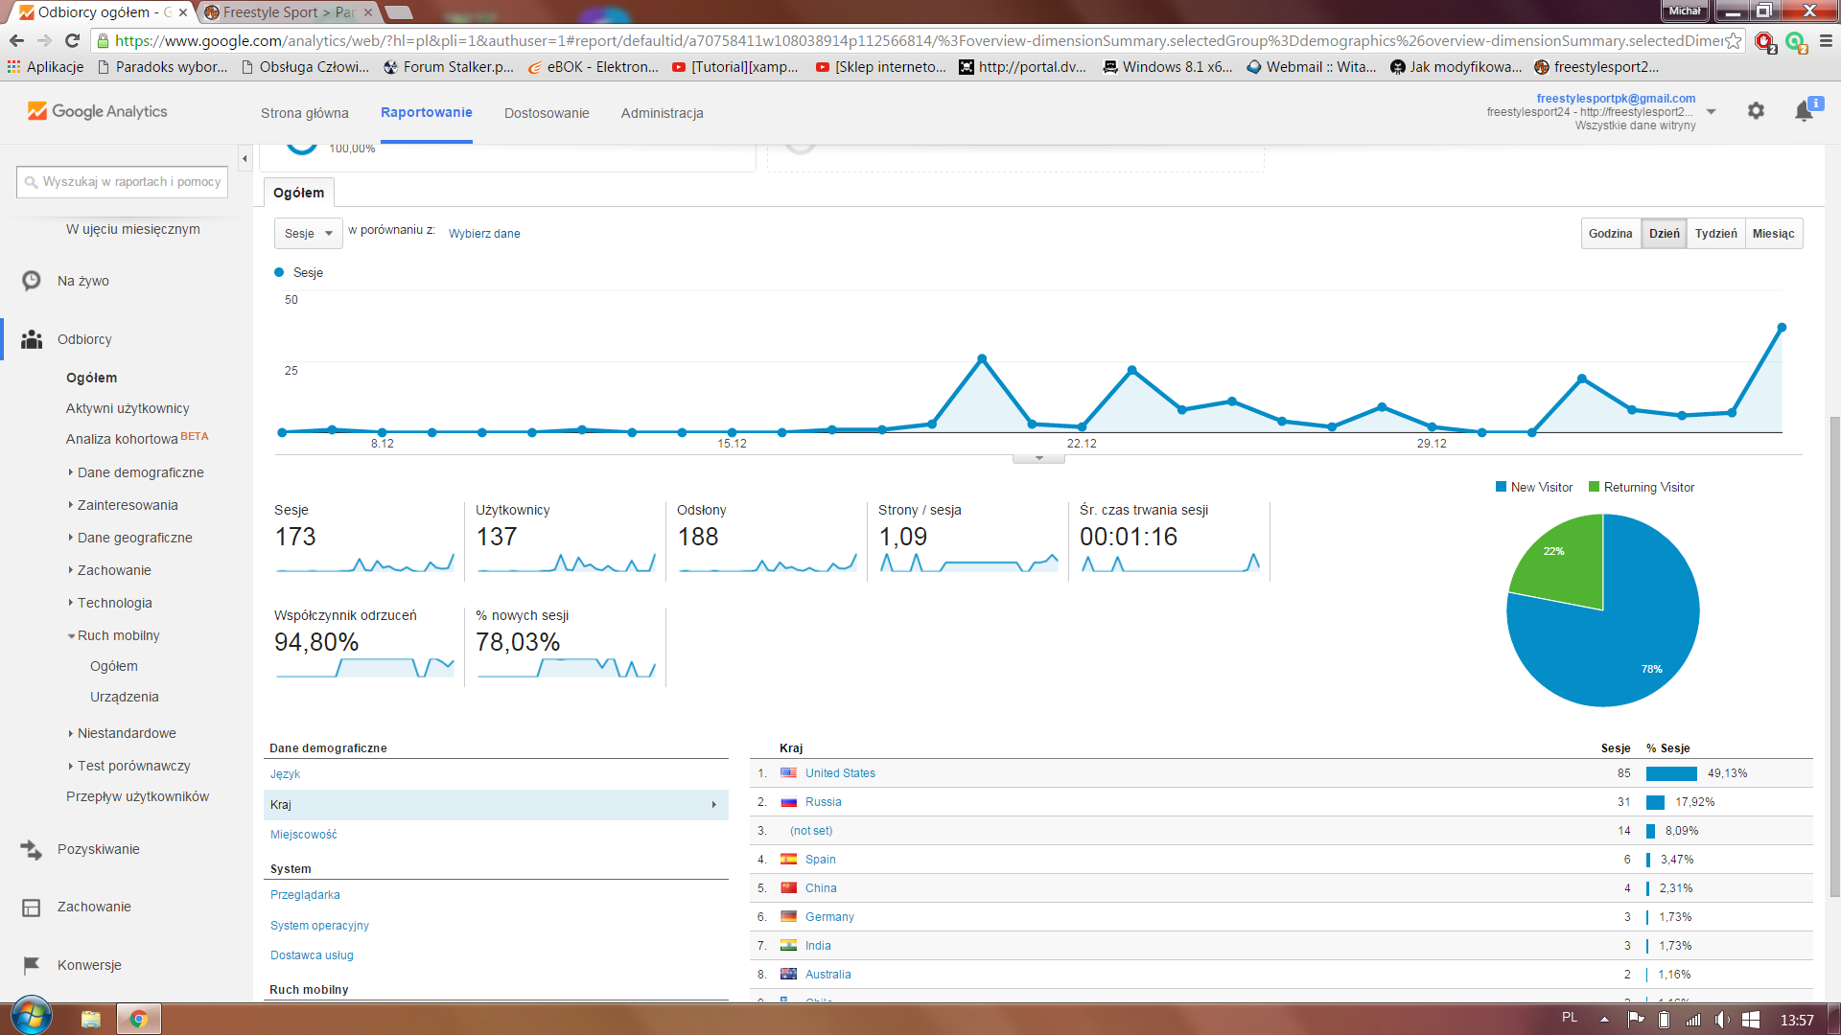
Task: Click the Konwersje flag icon
Action: 32,965
